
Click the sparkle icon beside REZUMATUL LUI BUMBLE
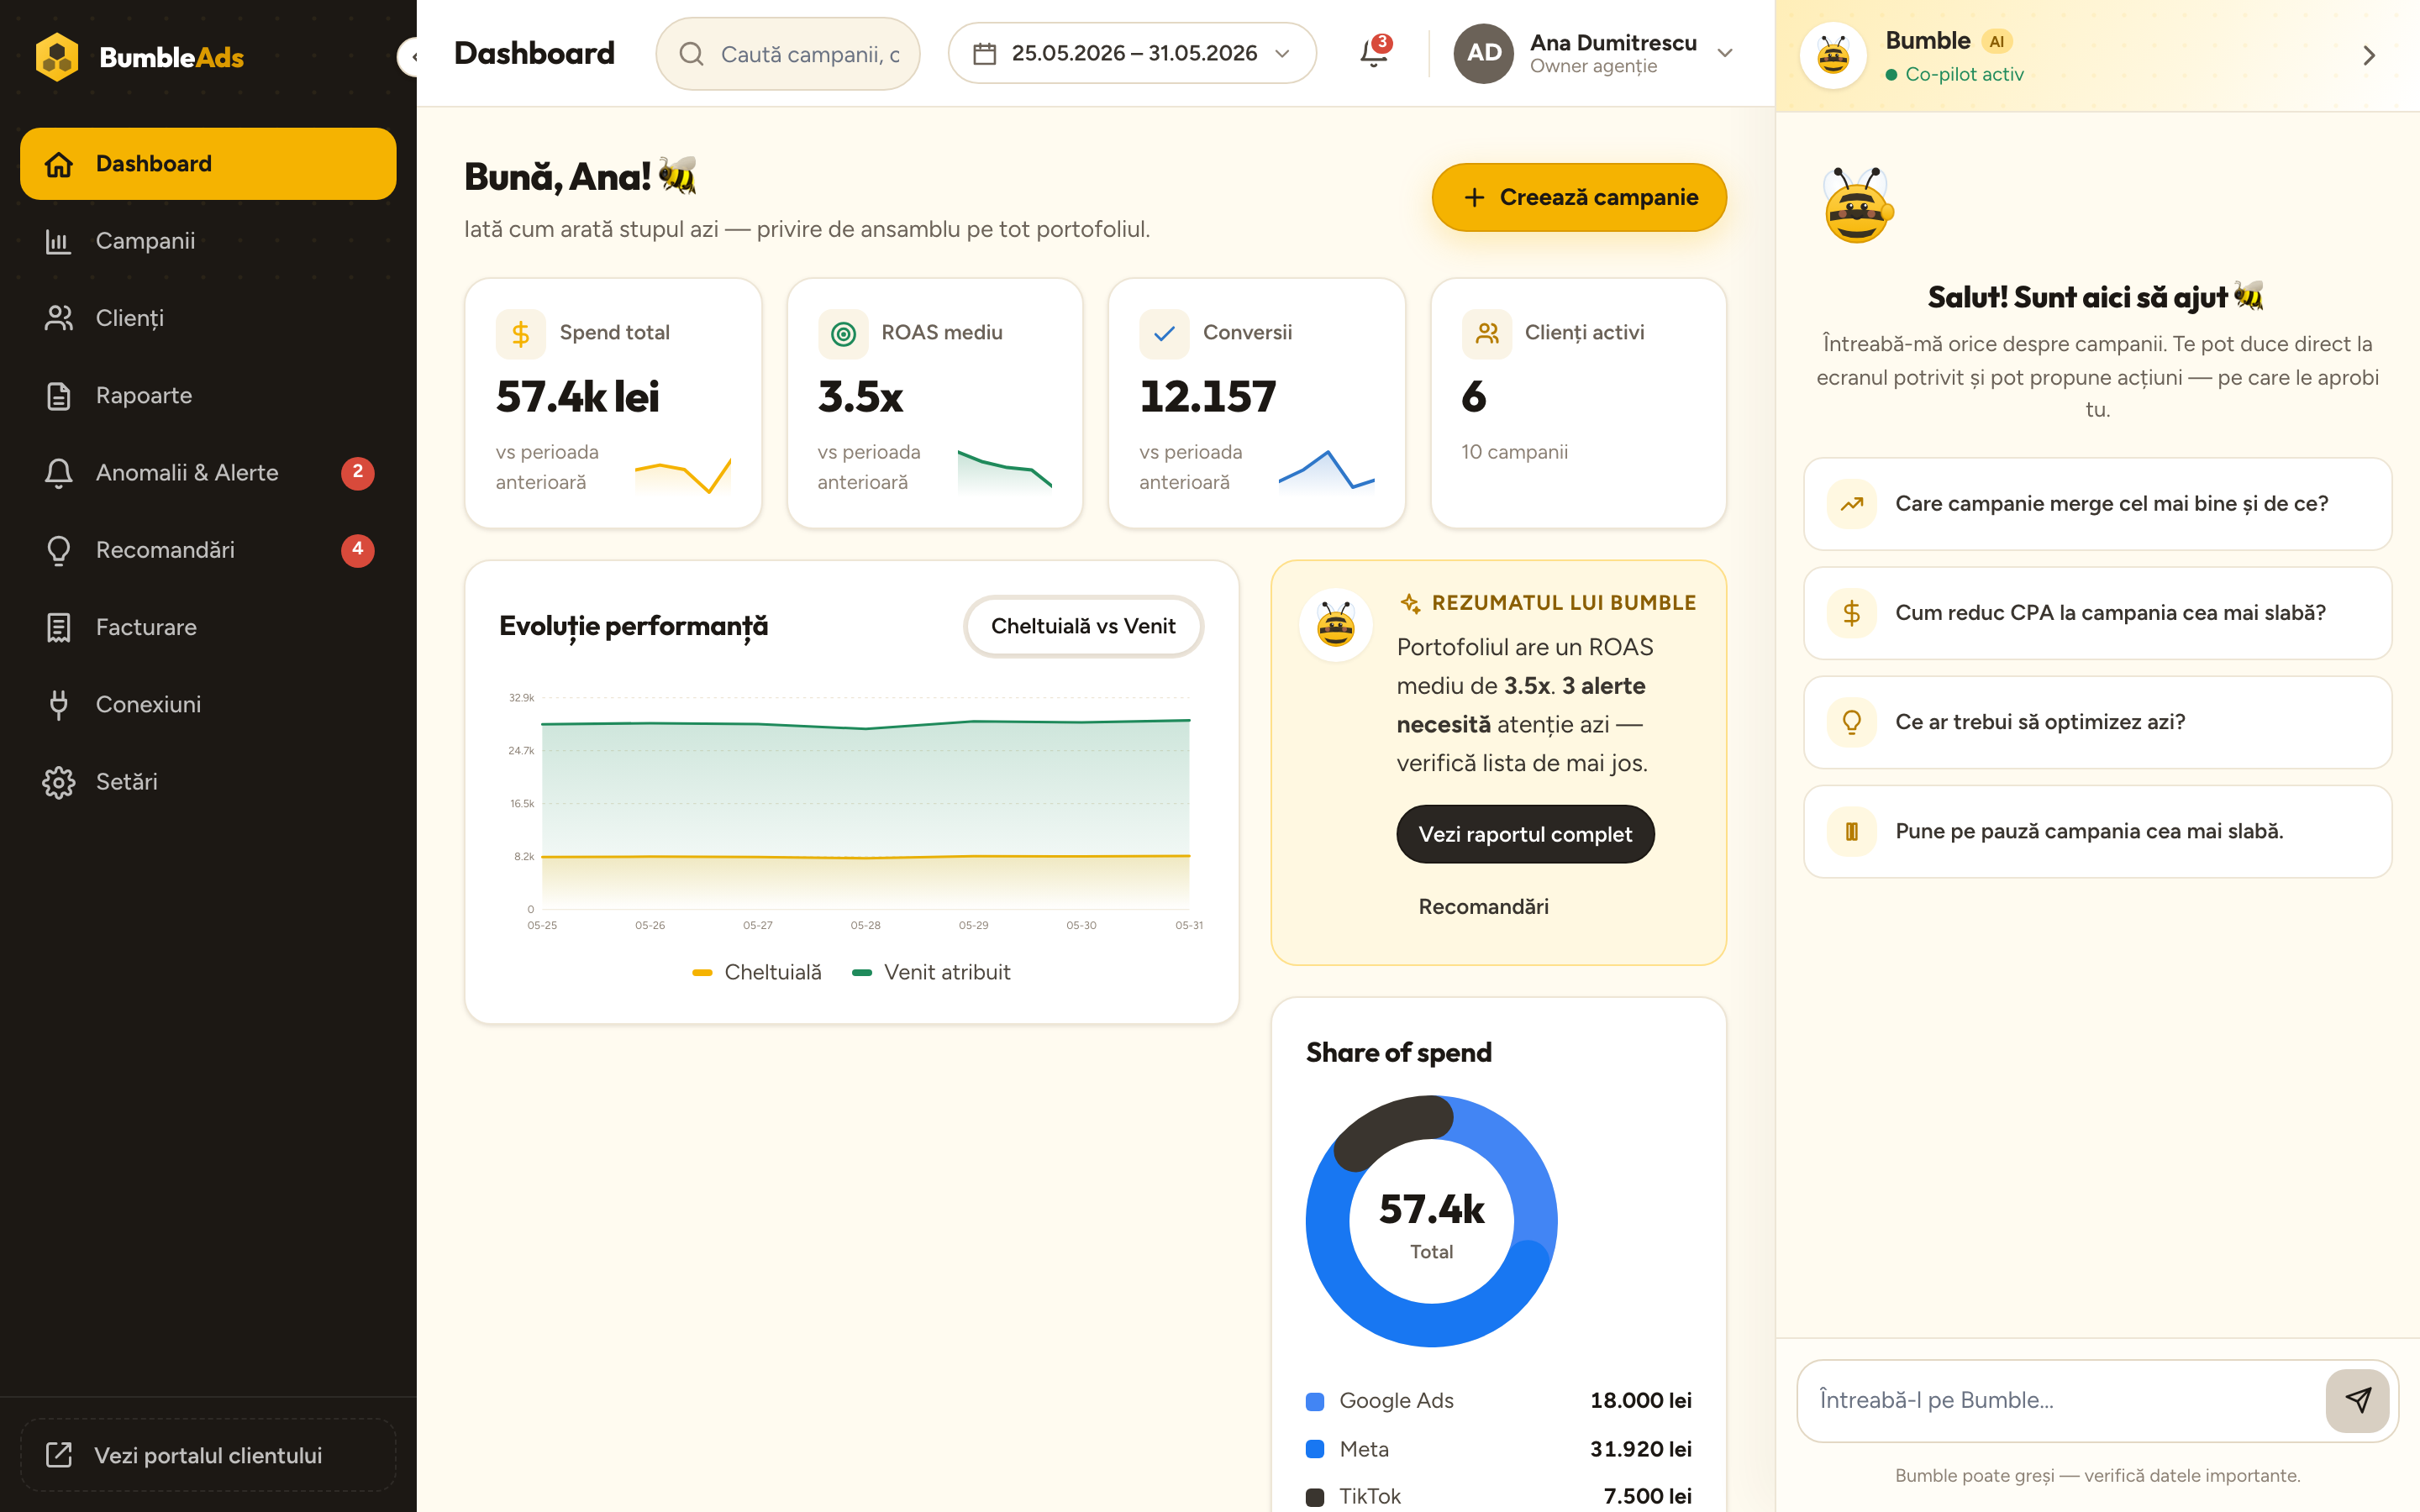pos(1410,603)
